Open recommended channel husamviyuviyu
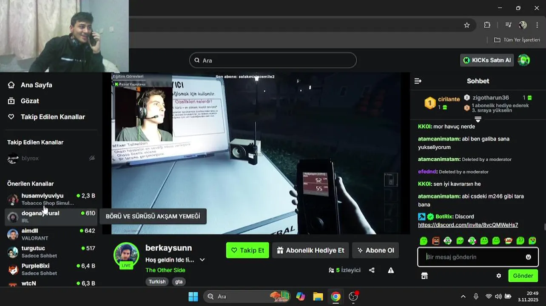This screenshot has height=306, width=546. (51, 199)
